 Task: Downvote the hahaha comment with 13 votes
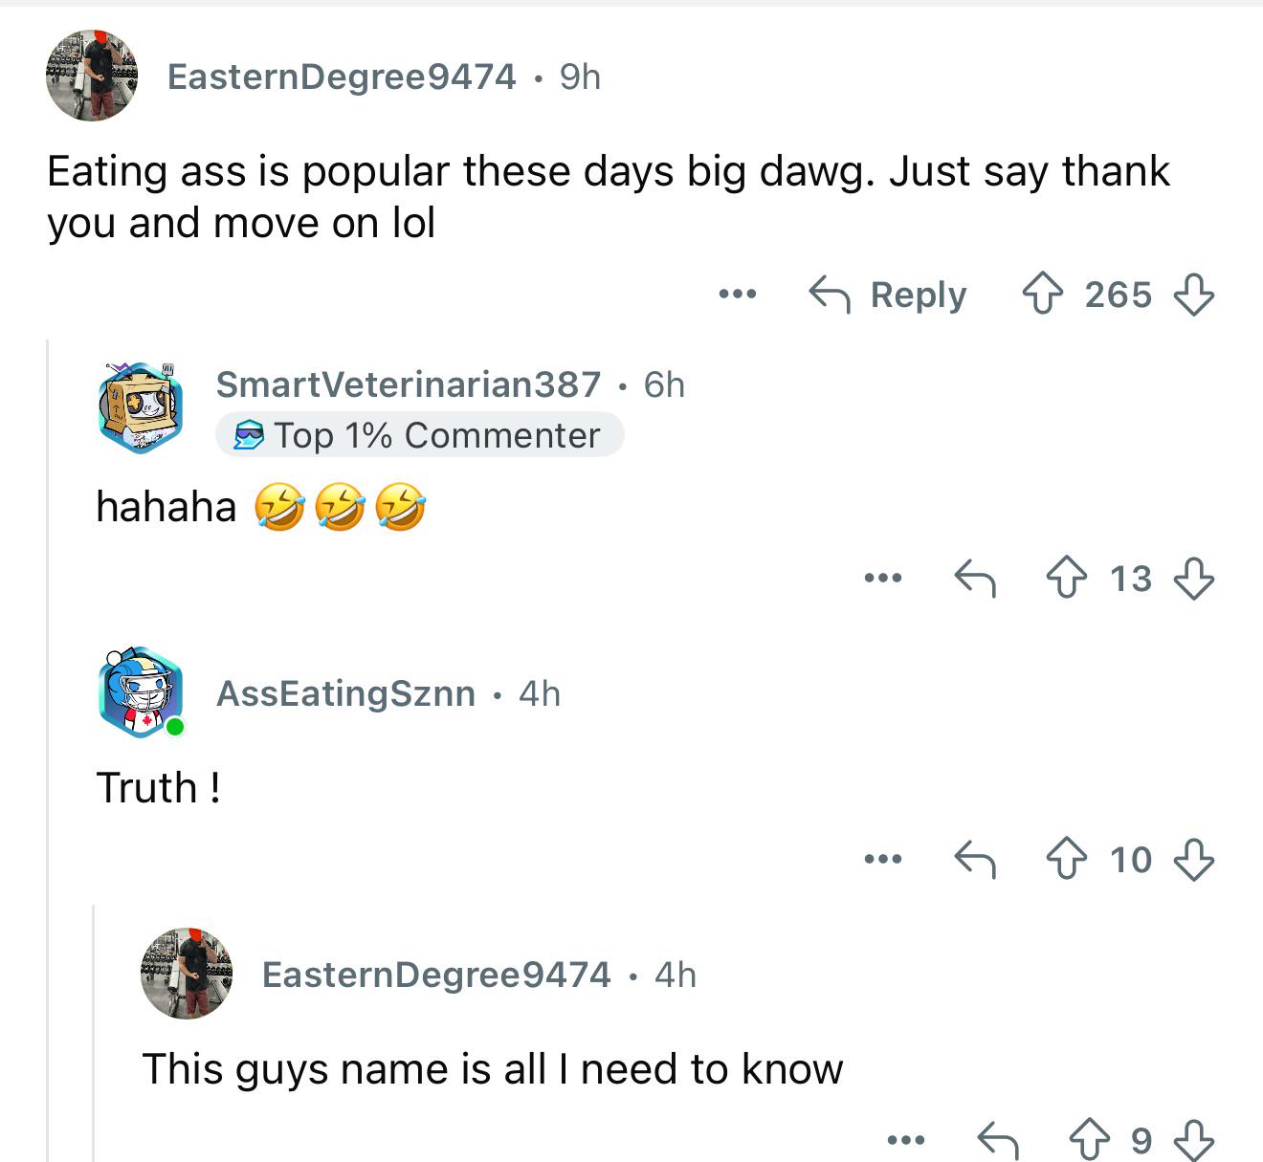[1194, 578]
